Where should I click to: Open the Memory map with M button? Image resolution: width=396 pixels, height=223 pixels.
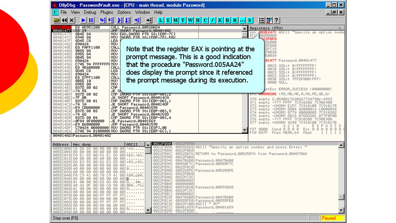tap(175, 20)
